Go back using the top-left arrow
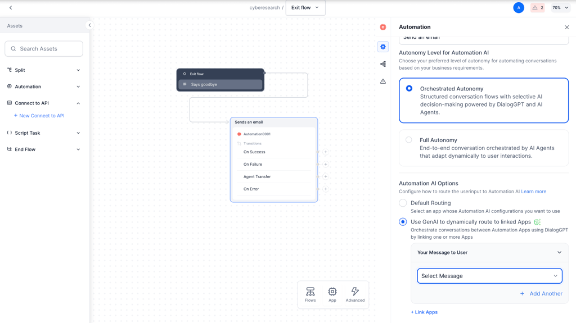The height and width of the screenshot is (323, 576). 11,8
